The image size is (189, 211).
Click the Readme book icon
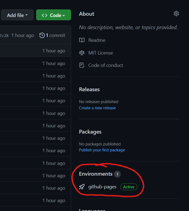coord(82,40)
